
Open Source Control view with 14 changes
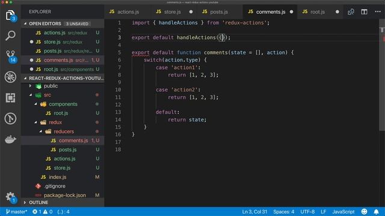pos(10,56)
